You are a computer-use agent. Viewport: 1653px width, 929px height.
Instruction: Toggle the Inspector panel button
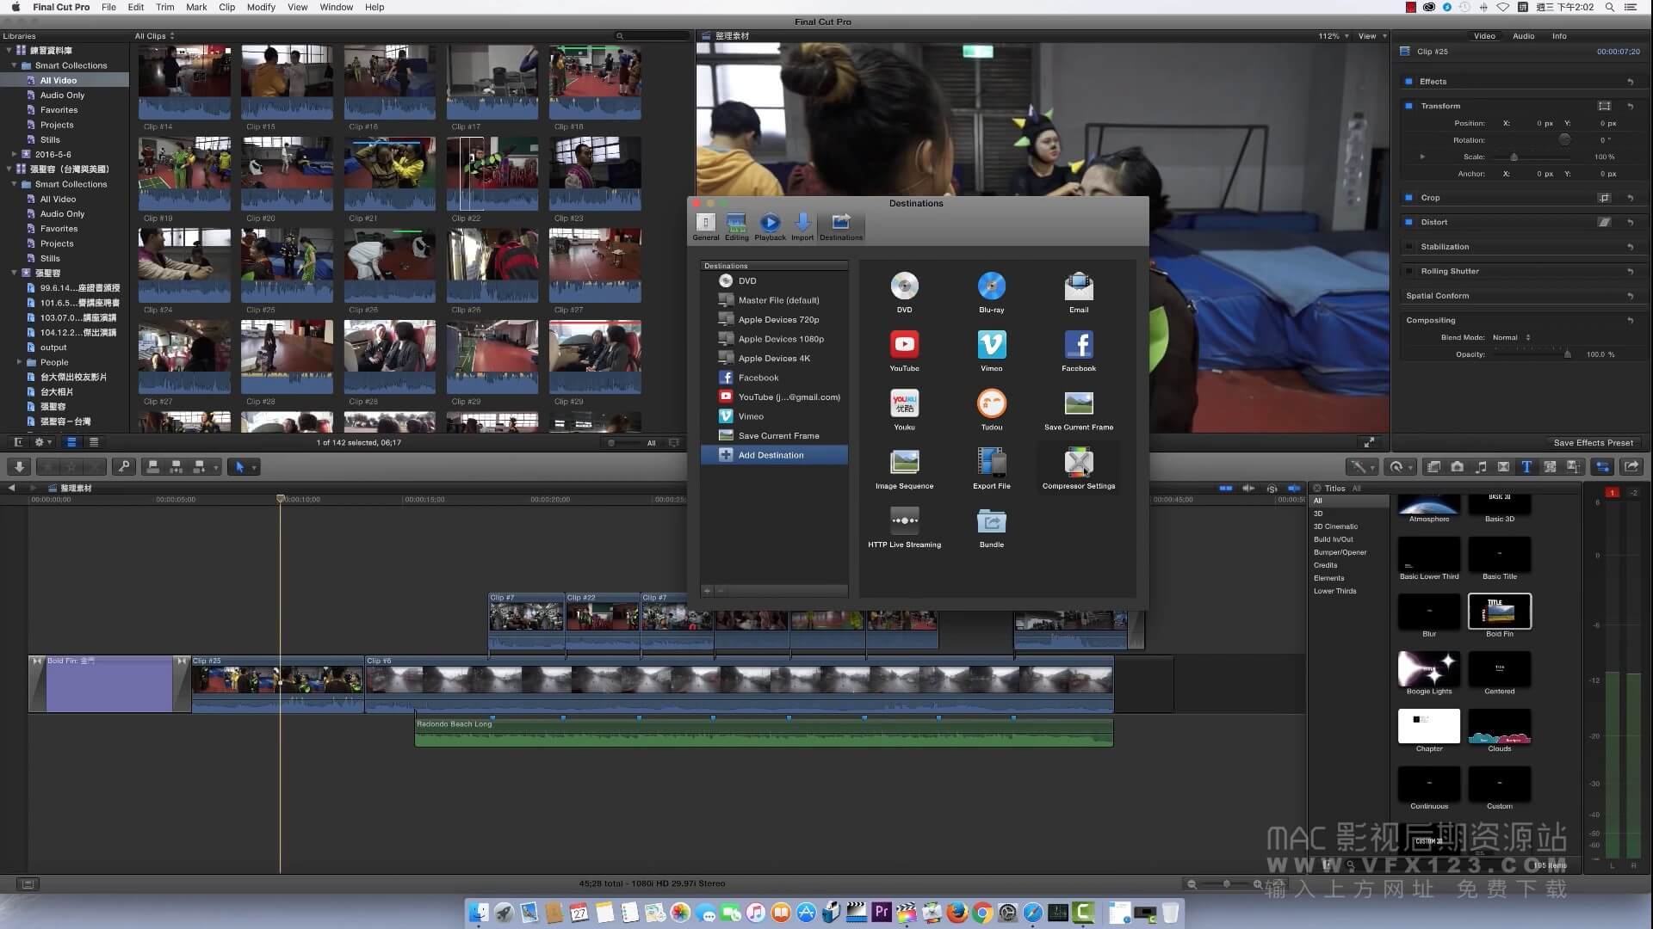(x=1603, y=467)
